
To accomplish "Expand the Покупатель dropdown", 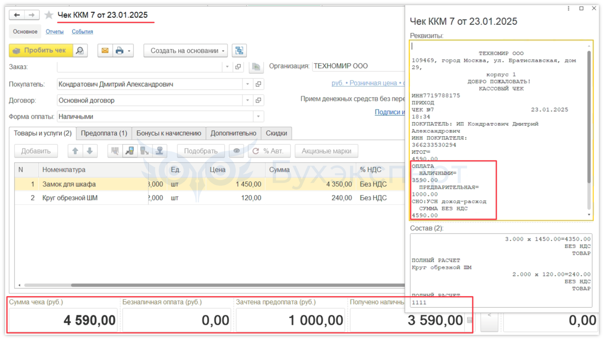I will [247, 84].
